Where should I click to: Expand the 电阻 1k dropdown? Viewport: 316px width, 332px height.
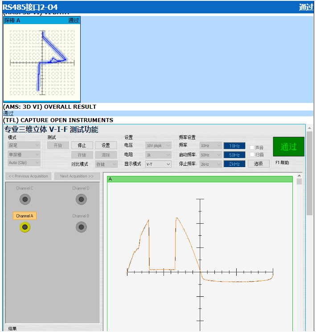158,155
